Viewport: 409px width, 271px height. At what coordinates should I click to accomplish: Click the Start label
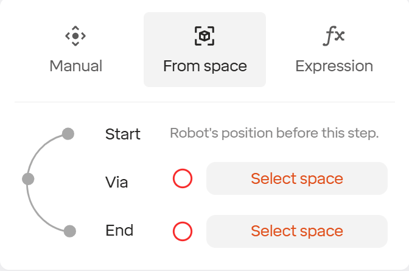[123, 134]
